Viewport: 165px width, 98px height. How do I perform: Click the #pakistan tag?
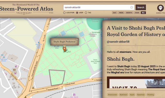123,95
